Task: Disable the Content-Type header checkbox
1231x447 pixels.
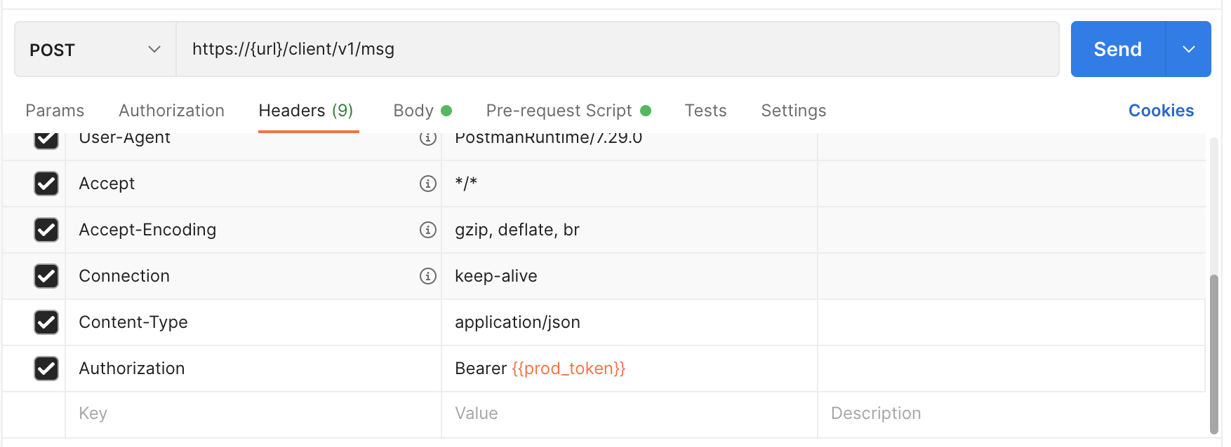Action: tap(46, 322)
